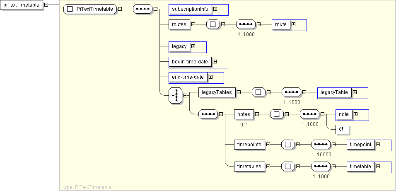Image resolution: width=396 pixels, height=191 pixels.
Task: Expand the timetable element node
Action: (x=378, y=166)
